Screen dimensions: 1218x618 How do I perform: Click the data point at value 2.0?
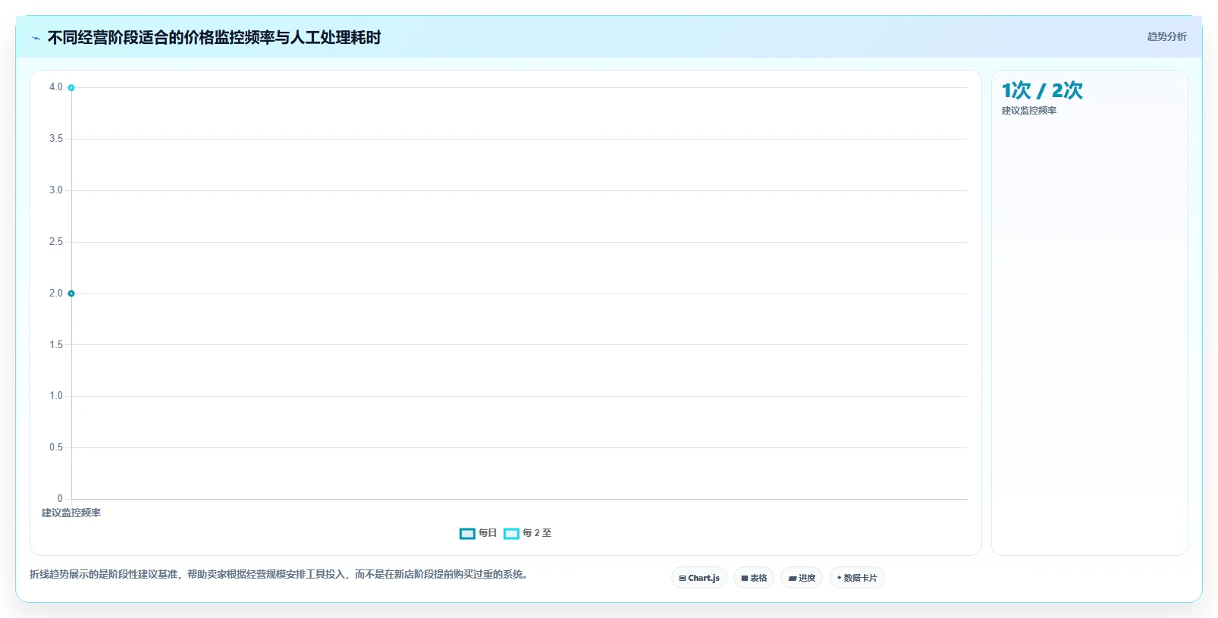71,293
